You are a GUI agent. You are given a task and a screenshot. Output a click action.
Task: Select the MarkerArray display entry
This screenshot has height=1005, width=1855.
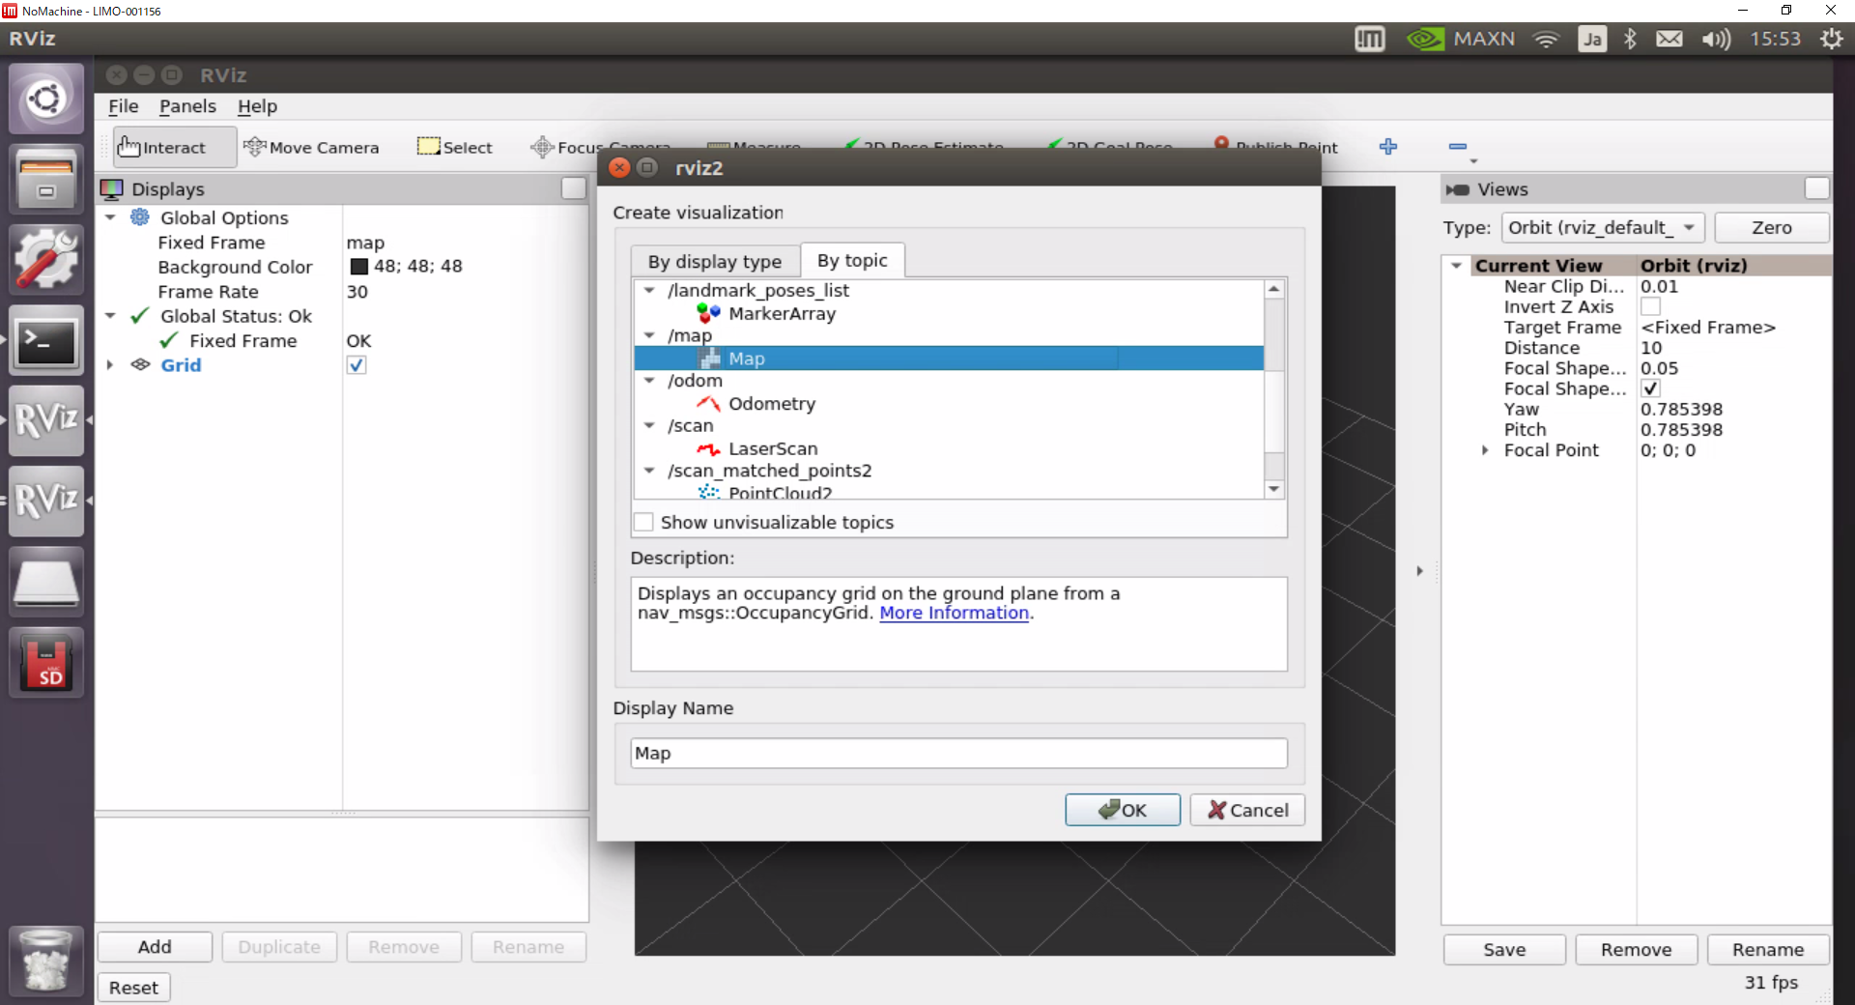[781, 313]
